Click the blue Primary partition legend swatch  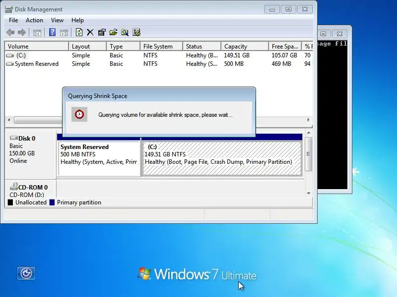[x=52, y=202]
